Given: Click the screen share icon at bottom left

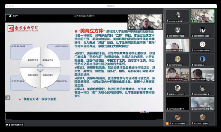Looking at the screenshot, I should coord(7,125).
